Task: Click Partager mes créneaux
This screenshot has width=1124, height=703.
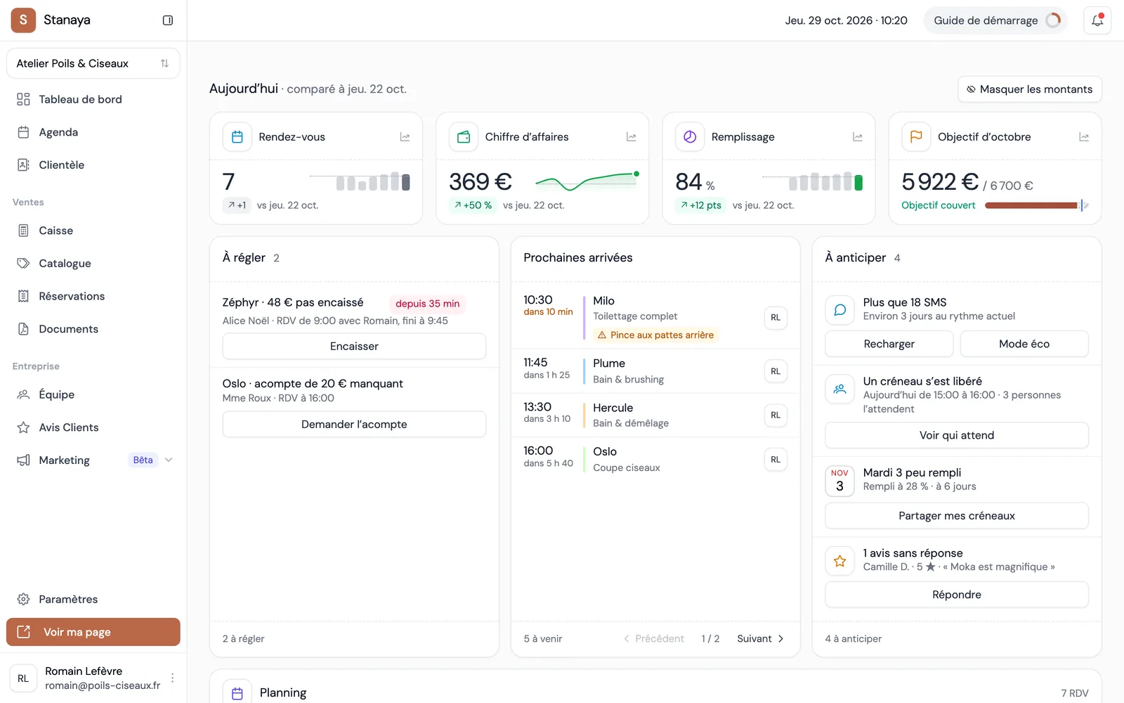Action: click(x=957, y=515)
